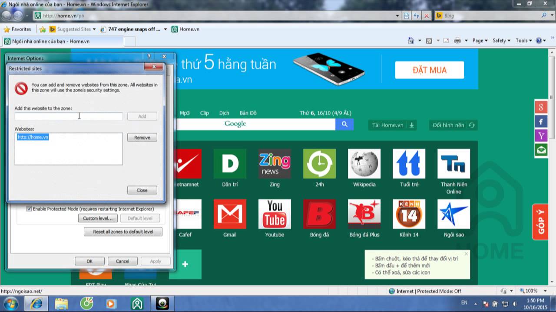Open a new blank browser tab
The image size is (556, 312).
tap(130, 41)
